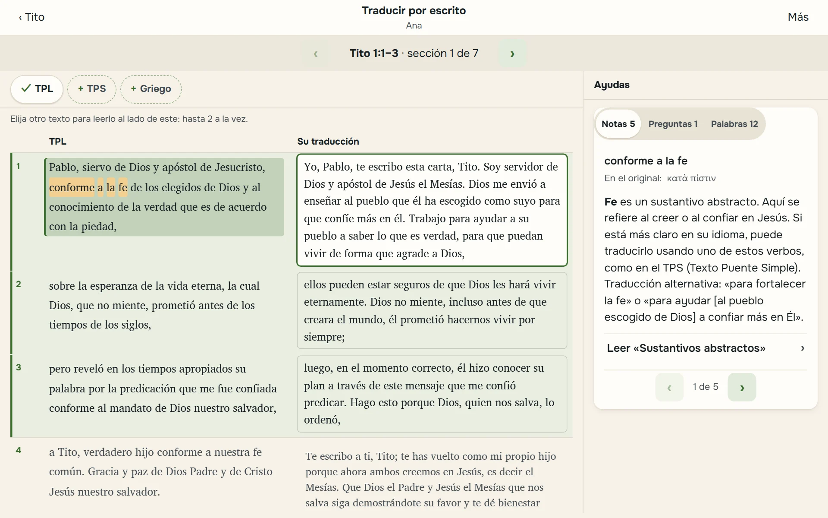This screenshot has height=518, width=828.
Task: Click Greek original κατὰ πίστιν
Action: tap(691, 178)
